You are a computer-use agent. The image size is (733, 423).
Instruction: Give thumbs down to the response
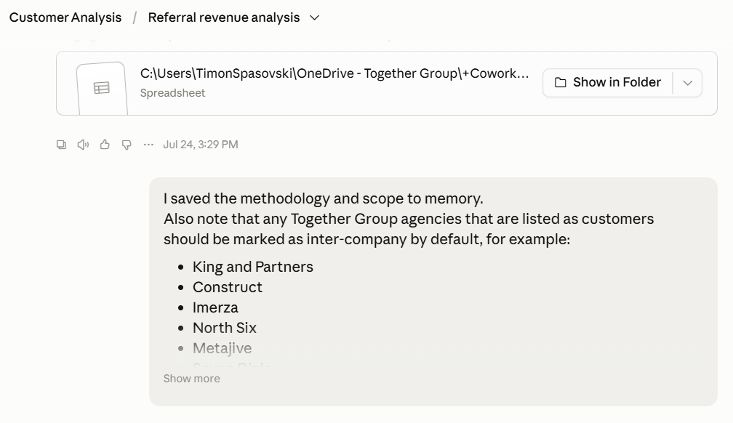pyautogui.click(x=127, y=145)
